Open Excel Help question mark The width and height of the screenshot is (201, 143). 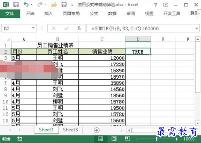(x=156, y=5)
